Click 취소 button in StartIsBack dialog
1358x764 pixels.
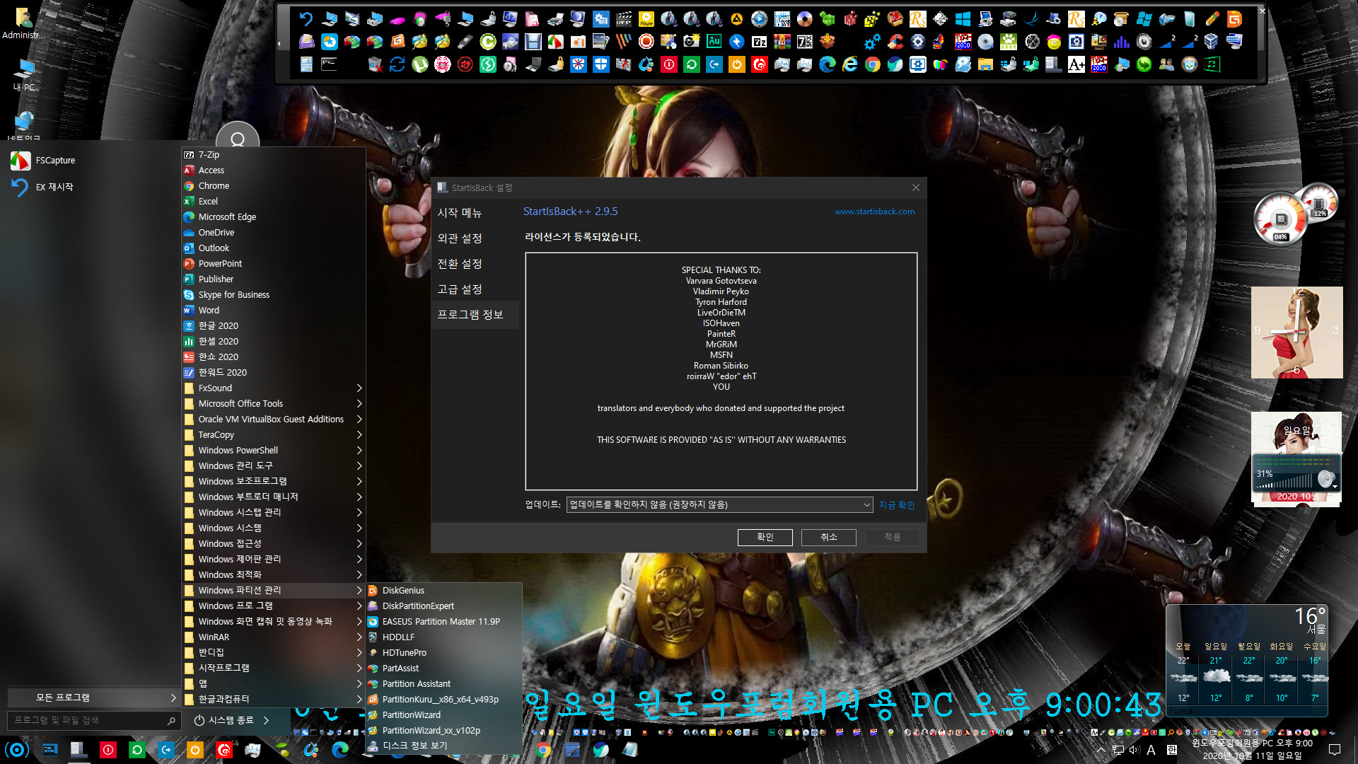(x=828, y=537)
